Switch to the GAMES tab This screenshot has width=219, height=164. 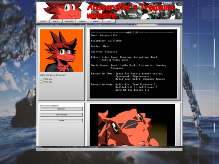[x=83, y=21]
